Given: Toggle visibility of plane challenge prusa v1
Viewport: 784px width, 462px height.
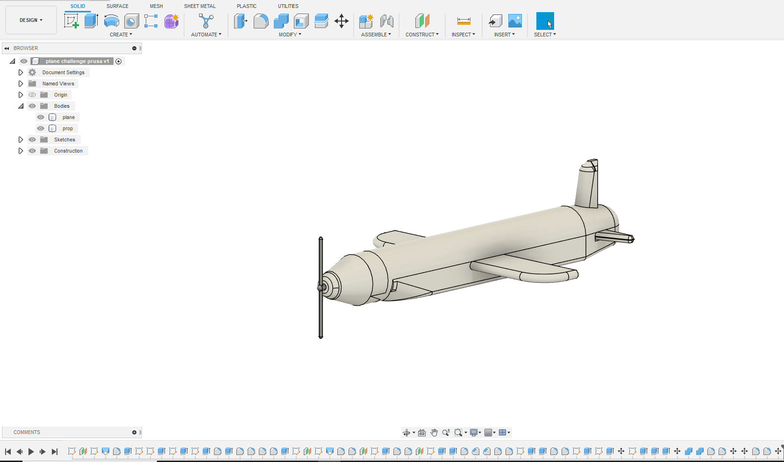Looking at the screenshot, I should point(24,61).
